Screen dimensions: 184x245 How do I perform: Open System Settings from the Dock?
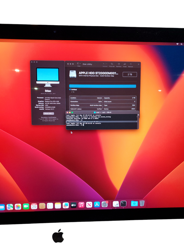pyautogui.click(x=105, y=204)
